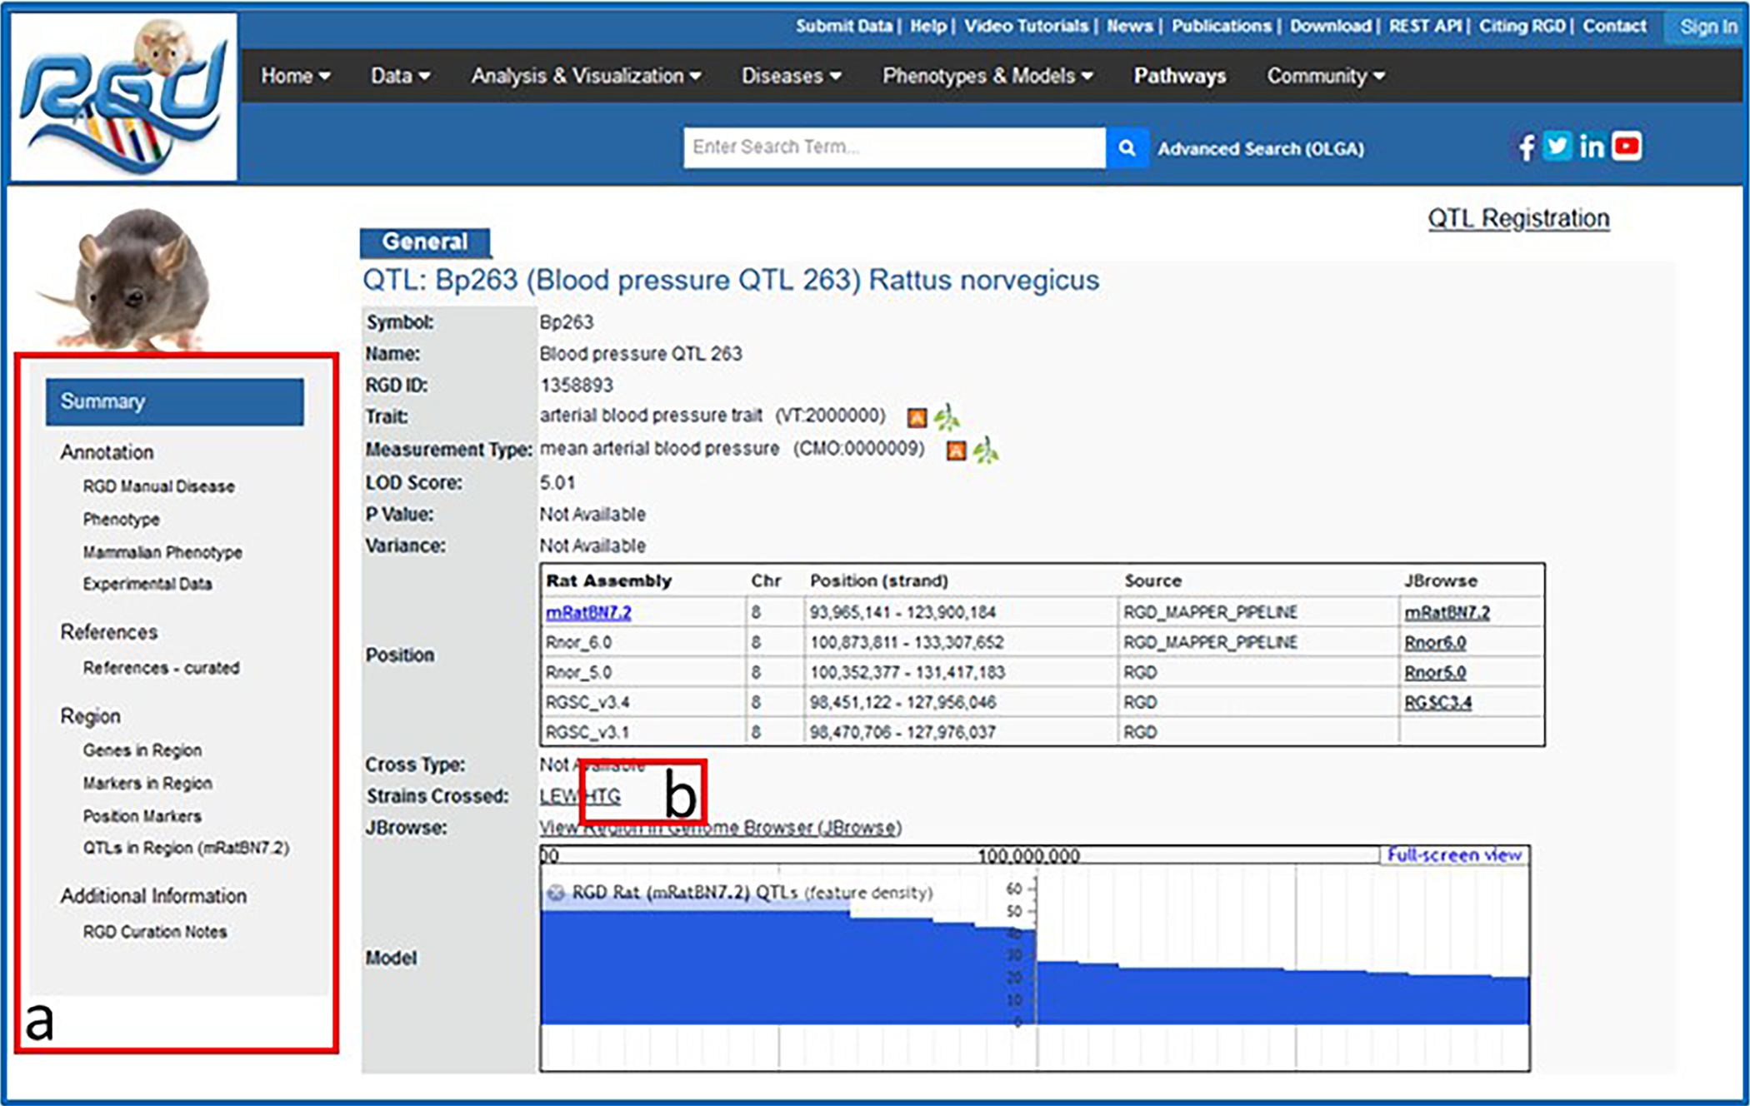Image resolution: width=1750 pixels, height=1106 pixels.
Task: Open mRatBN7.2 JBrowse link
Action: tap(1447, 613)
